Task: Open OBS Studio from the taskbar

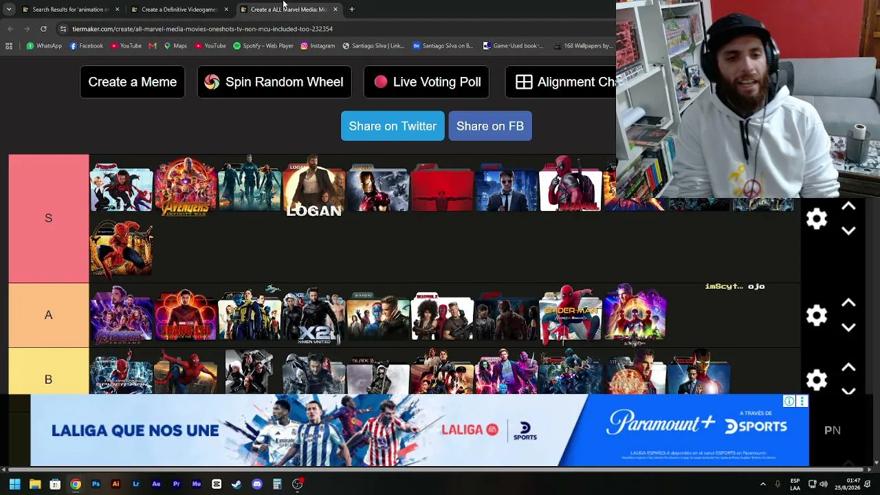Action: (297, 484)
